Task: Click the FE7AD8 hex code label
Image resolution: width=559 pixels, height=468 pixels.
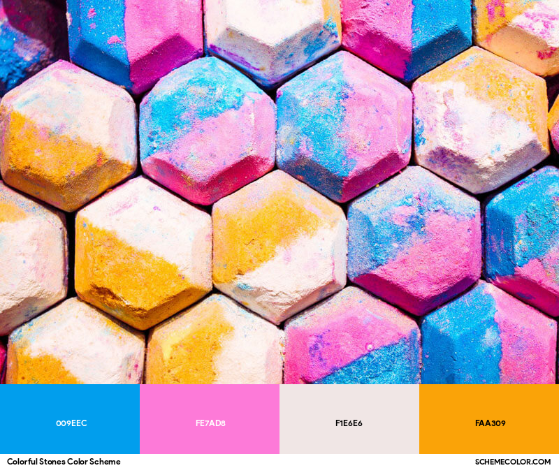Action: tap(210, 423)
